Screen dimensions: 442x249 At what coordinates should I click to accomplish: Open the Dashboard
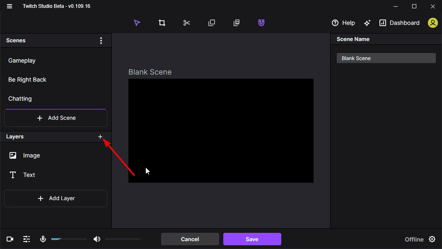point(399,23)
